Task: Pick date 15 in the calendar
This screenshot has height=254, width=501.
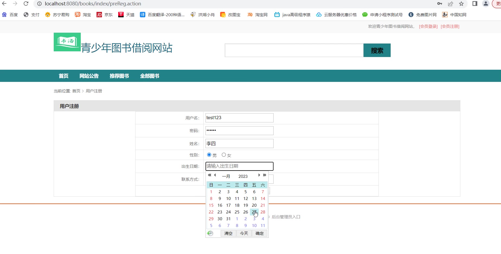Action: click(x=211, y=205)
